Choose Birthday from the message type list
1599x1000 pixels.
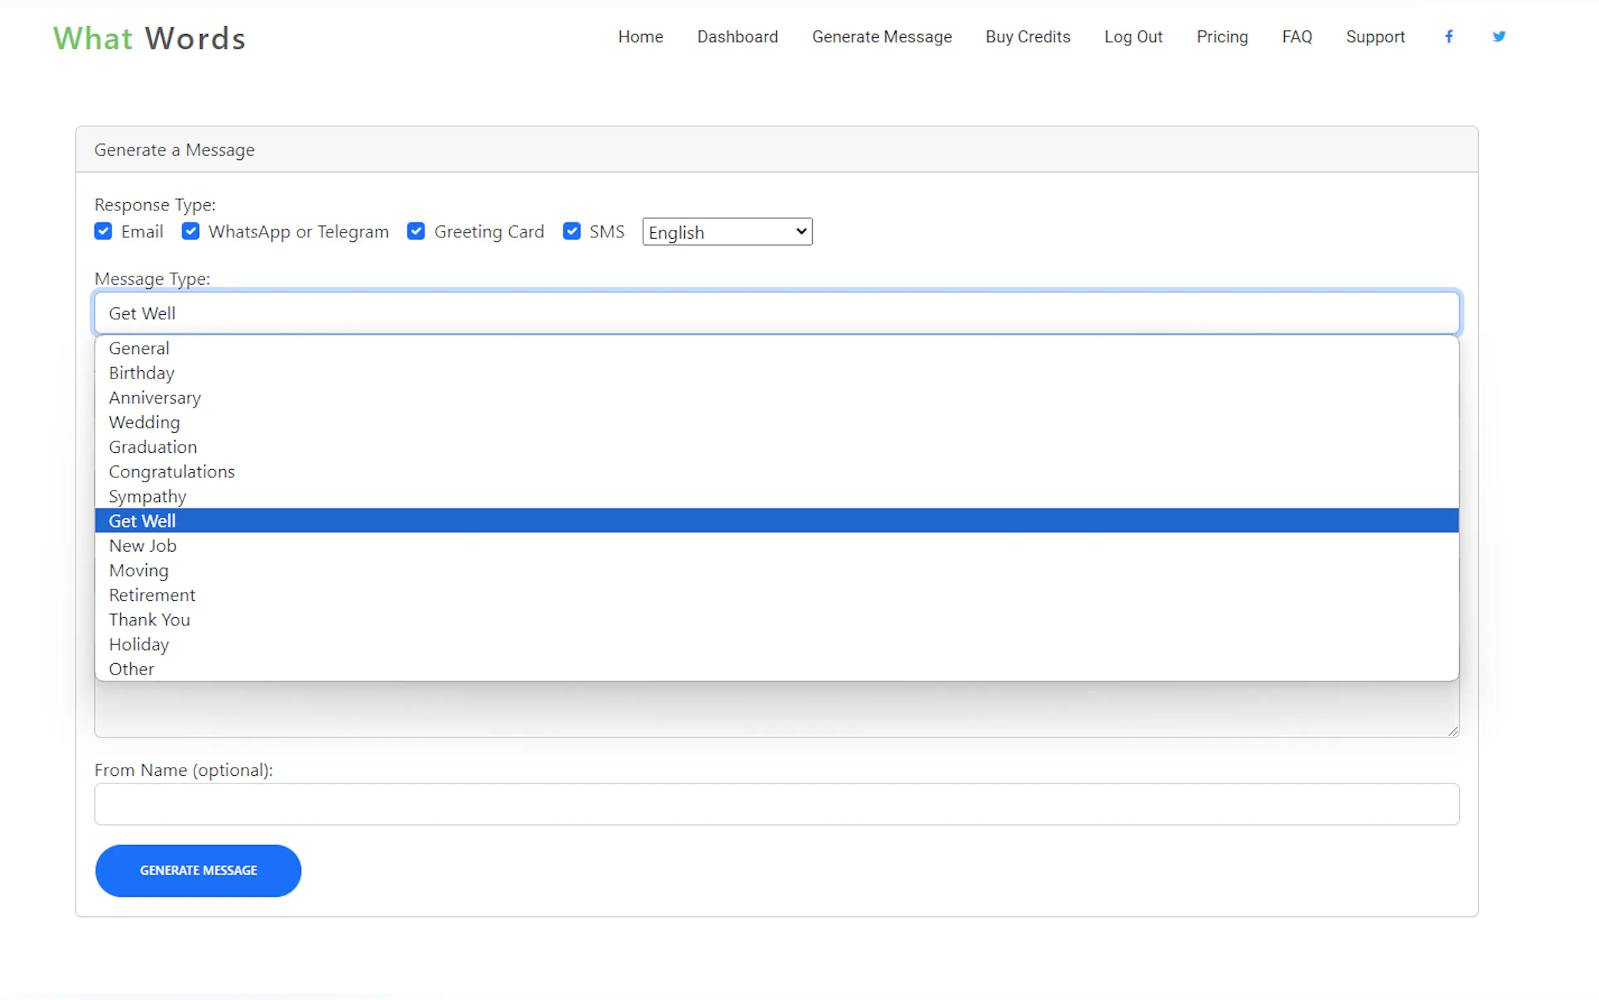point(142,373)
